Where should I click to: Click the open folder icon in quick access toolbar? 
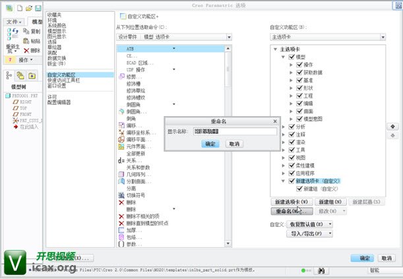pos(29,8)
